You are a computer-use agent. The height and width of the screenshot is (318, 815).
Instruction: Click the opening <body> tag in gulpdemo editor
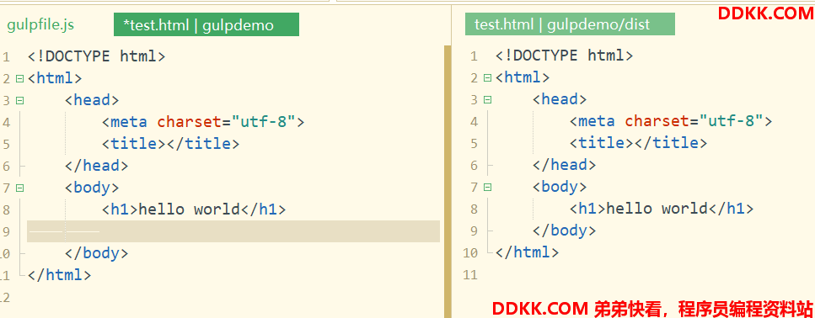click(x=92, y=188)
